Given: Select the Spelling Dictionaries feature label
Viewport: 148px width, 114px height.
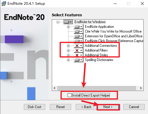Looking at the screenshot, I should pos(99,60).
